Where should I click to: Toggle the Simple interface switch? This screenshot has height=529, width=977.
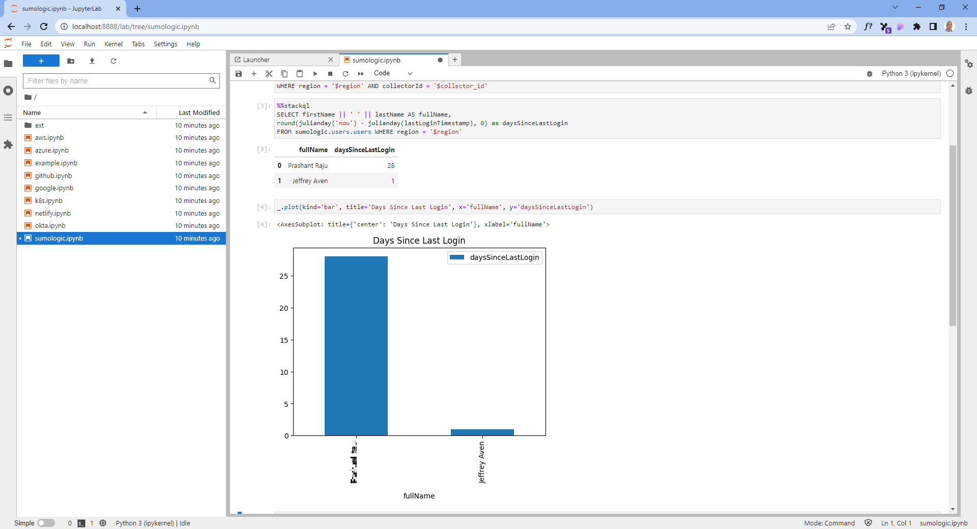coord(46,523)
